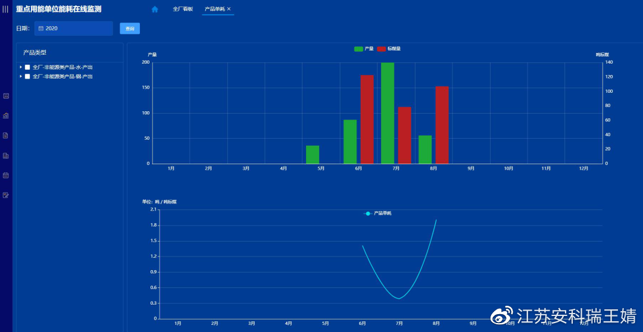Click the 单位: 吨 / 吨标煤 label

[159, 202]
